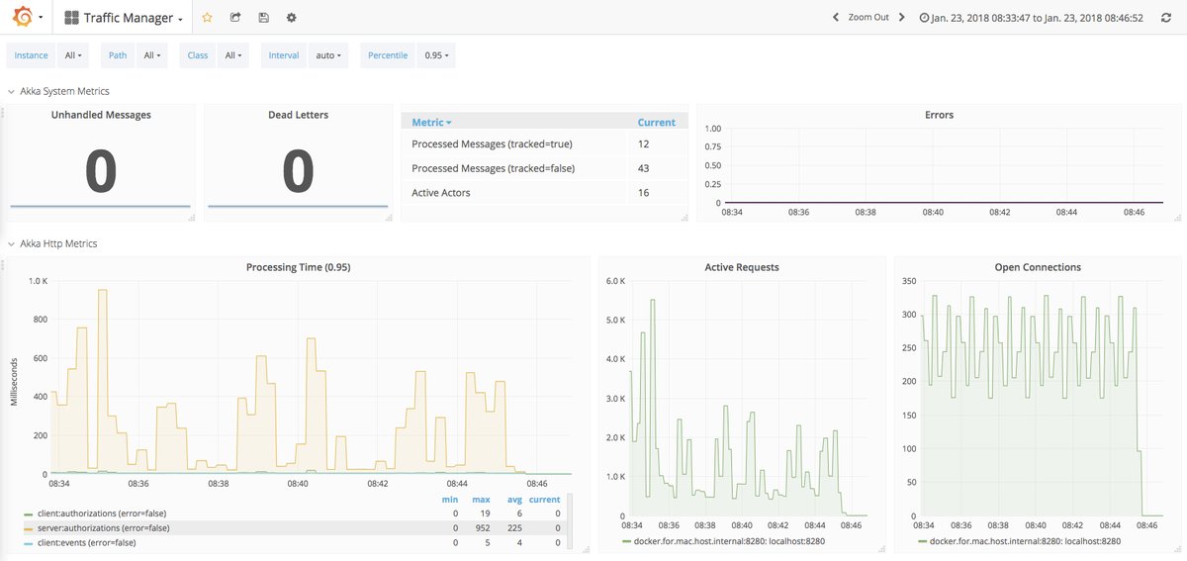This screenshot has height=561, width=1187.
Task: Shift time range forward with right arrow
Action: click(x=901, y=18)
